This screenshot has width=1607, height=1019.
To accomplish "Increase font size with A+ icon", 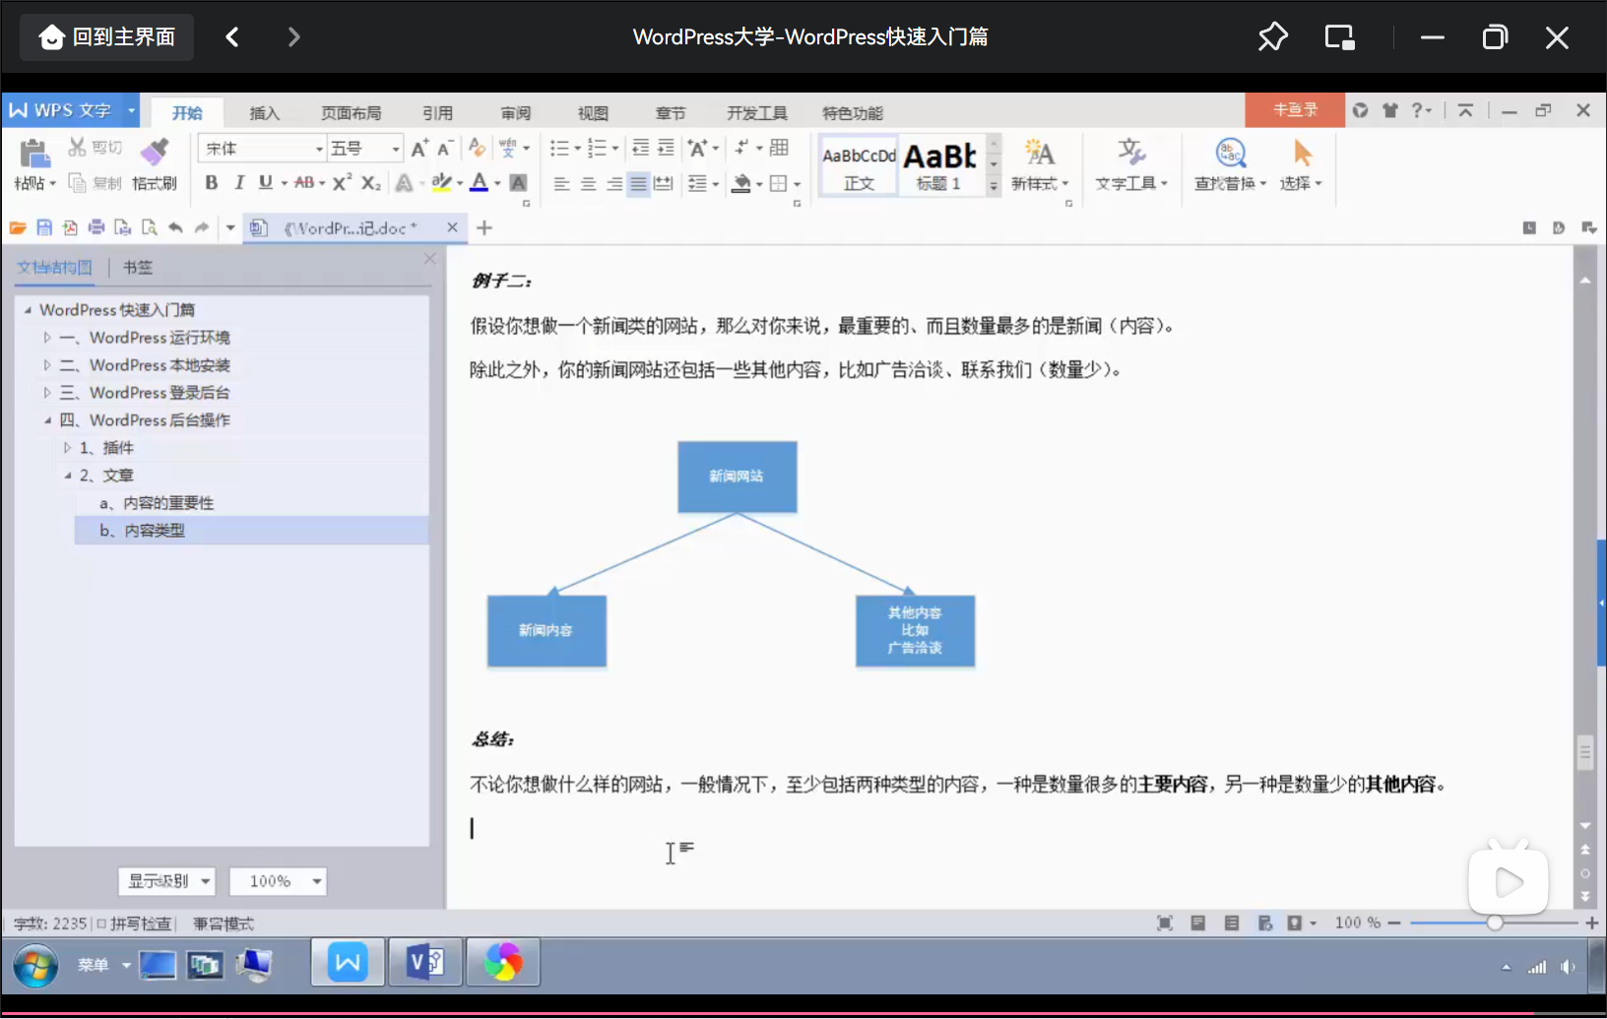I will point(419,149).
